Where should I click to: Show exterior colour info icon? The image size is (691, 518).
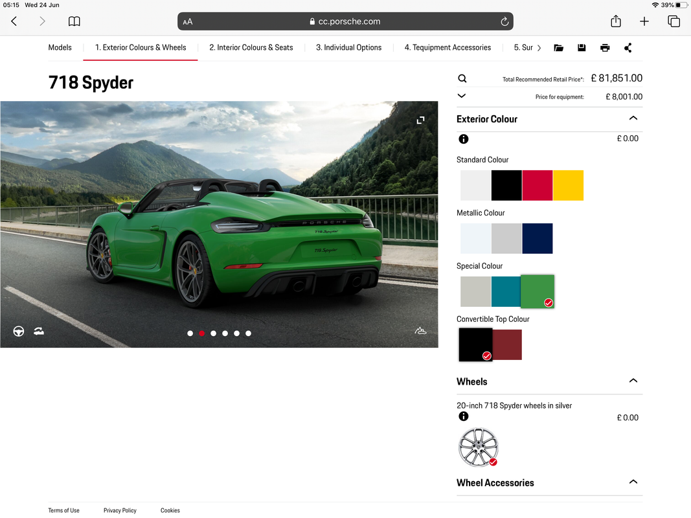[464, 139]
